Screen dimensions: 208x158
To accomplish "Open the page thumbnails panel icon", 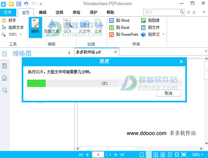I will [x=5, y=54].
